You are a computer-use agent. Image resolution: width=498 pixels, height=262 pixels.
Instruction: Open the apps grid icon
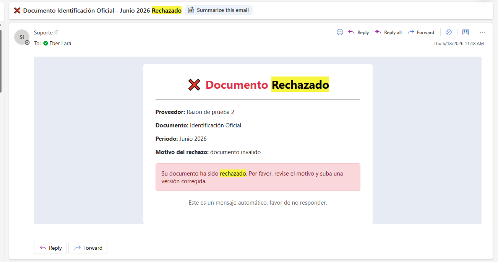[466, 32]
